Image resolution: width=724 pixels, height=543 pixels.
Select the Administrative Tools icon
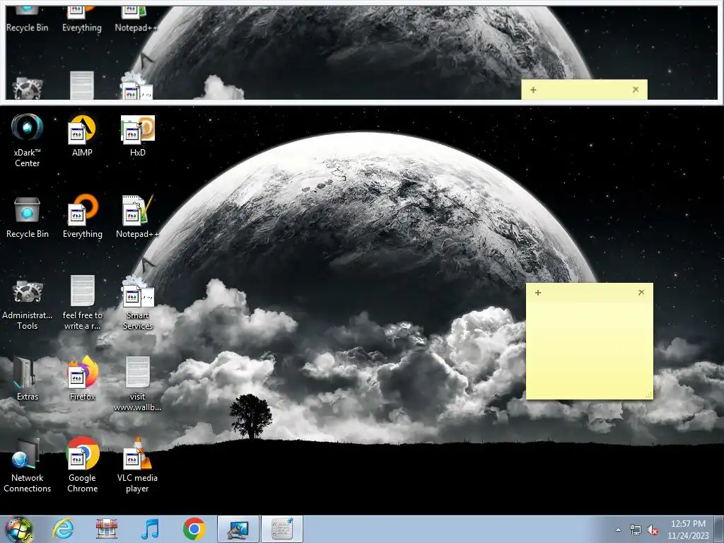[28, 305]
